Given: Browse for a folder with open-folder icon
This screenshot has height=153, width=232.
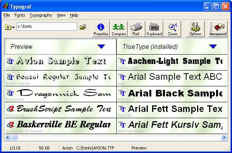Looking at the screenshot, I should 83,27.
